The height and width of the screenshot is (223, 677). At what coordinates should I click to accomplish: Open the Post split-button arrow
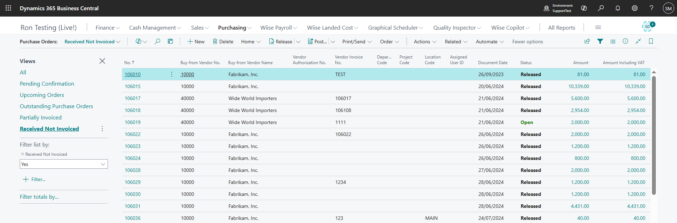click(x=333, y=42)
